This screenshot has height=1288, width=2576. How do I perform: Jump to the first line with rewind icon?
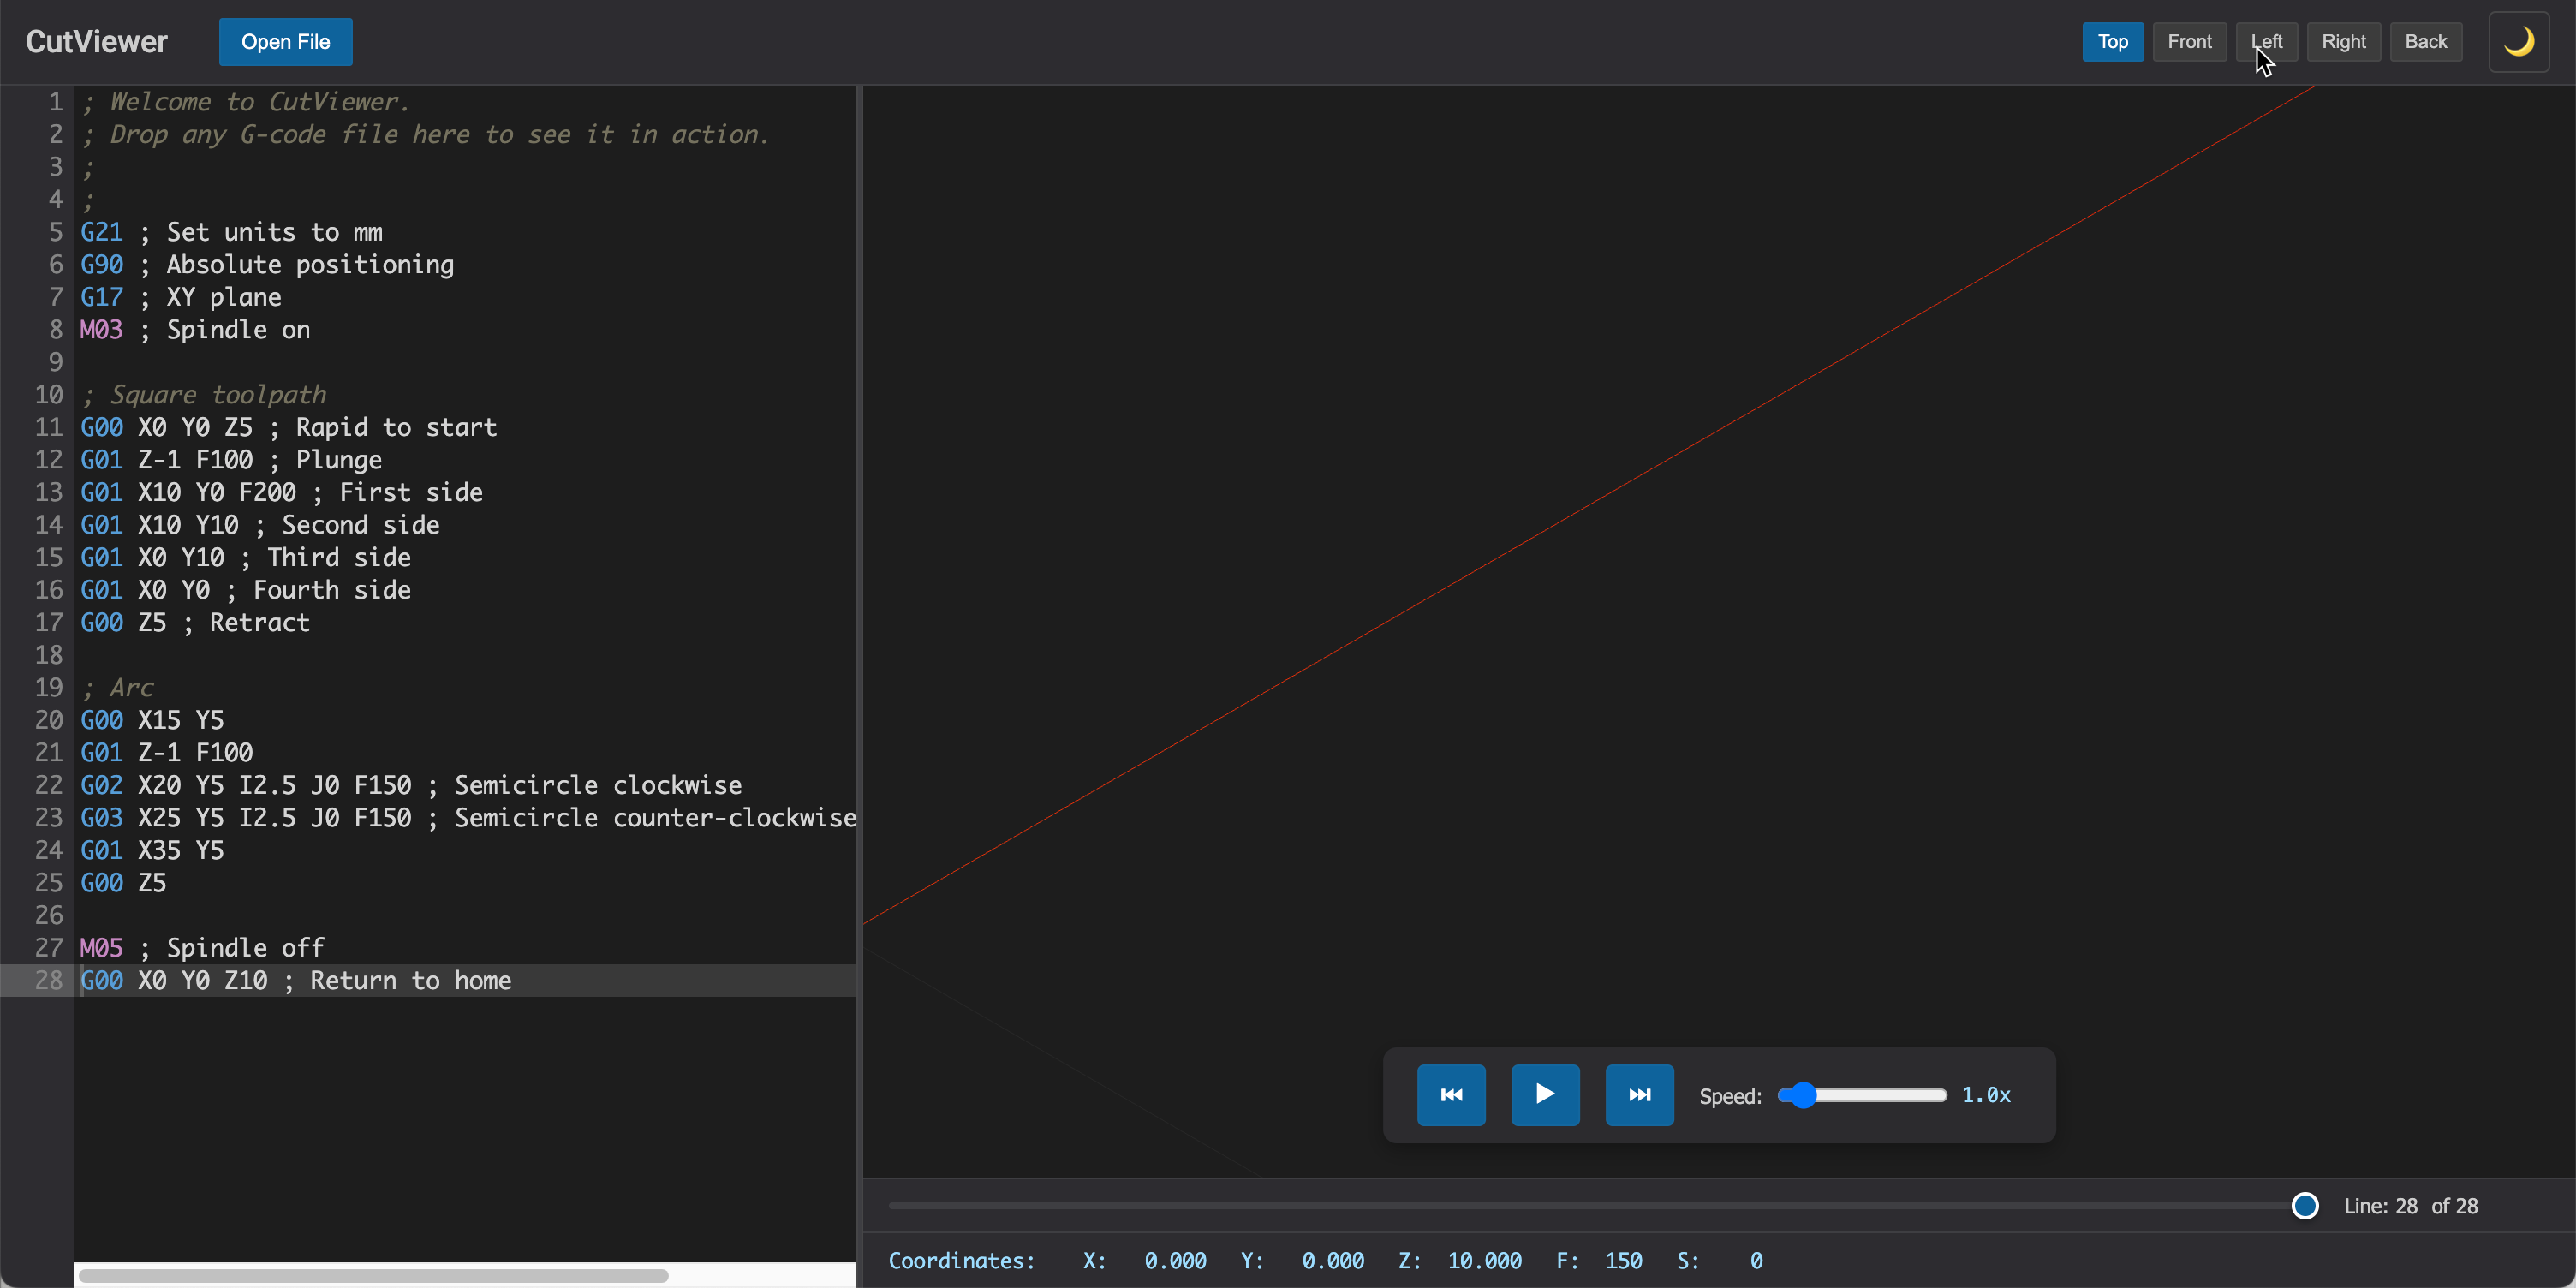tap(1450, 1095)
